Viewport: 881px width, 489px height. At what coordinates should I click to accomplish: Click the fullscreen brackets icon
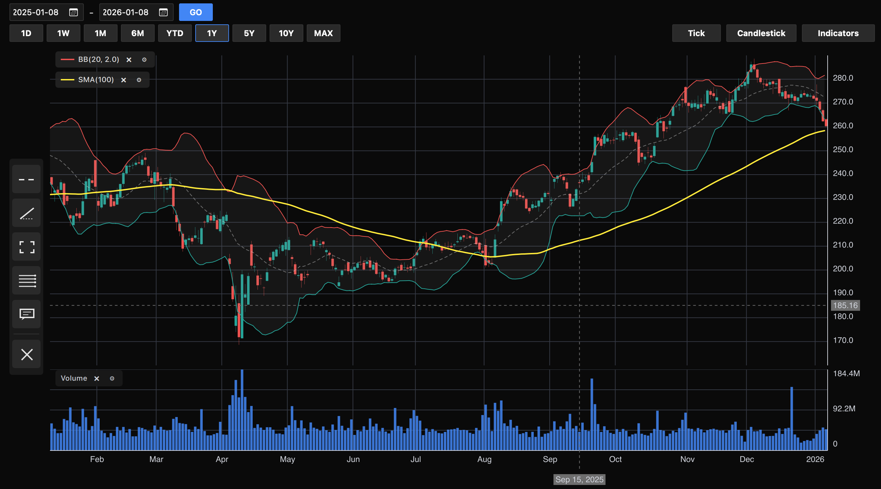[26, 247]
